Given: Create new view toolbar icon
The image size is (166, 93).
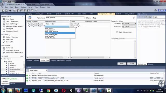Looking at the screenshot, I should click(x=21, y=10).
